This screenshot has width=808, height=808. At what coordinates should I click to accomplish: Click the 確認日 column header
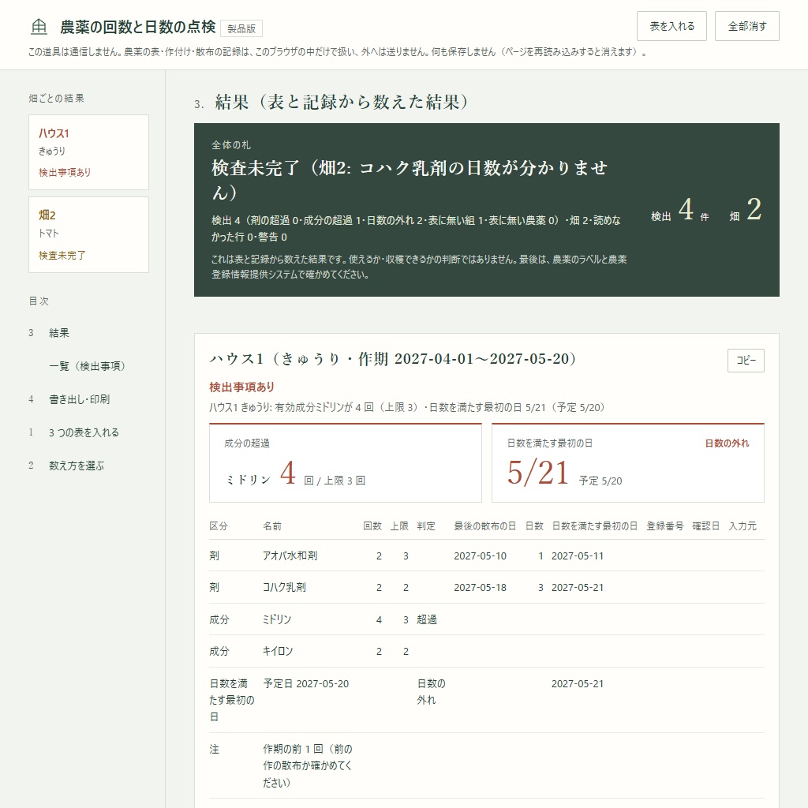click(x=705, y=526)
